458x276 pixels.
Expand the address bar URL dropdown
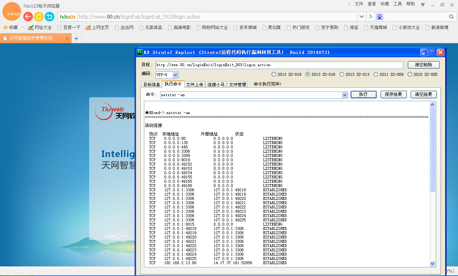[362, 17]
